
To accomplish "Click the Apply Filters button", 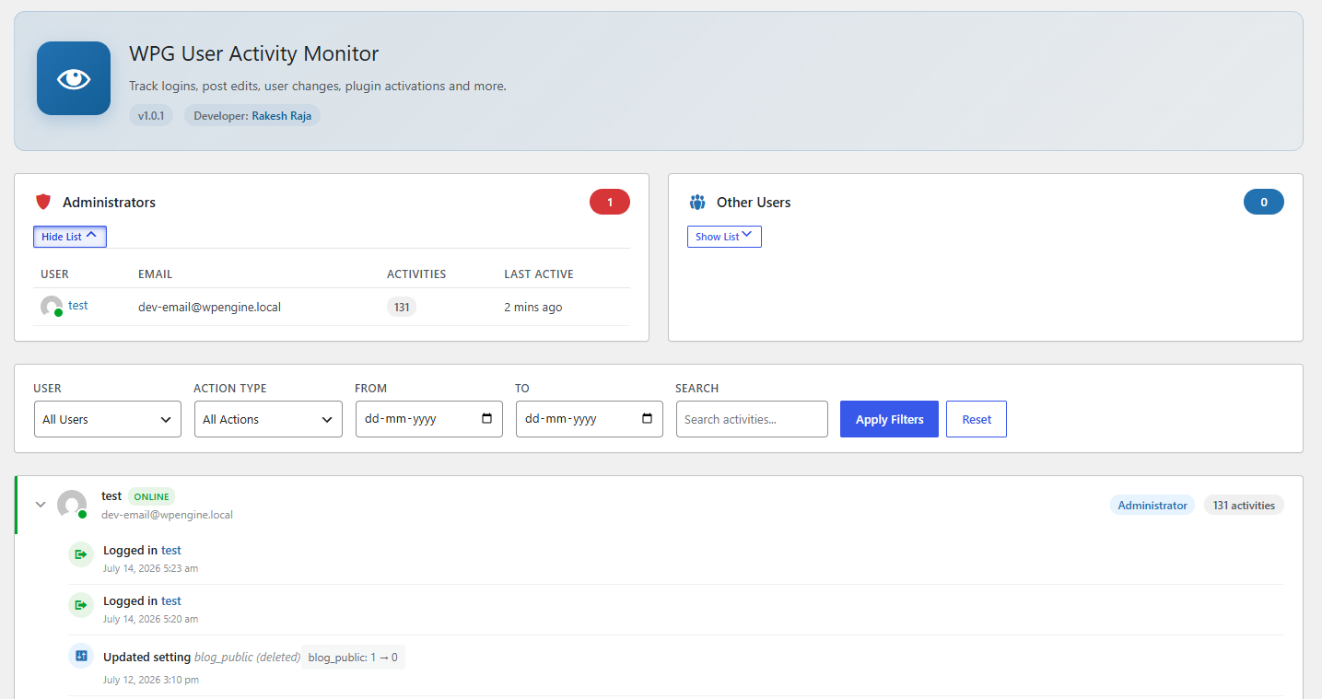I will pyautogui.click(x=889, y=419).
